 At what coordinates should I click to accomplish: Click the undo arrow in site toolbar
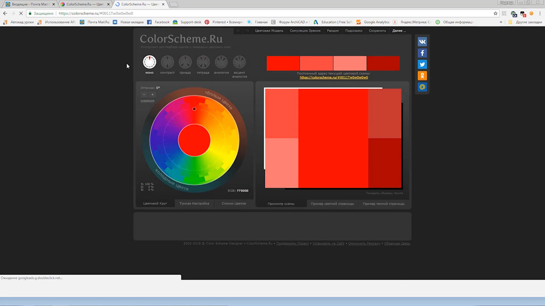[238, 31]
